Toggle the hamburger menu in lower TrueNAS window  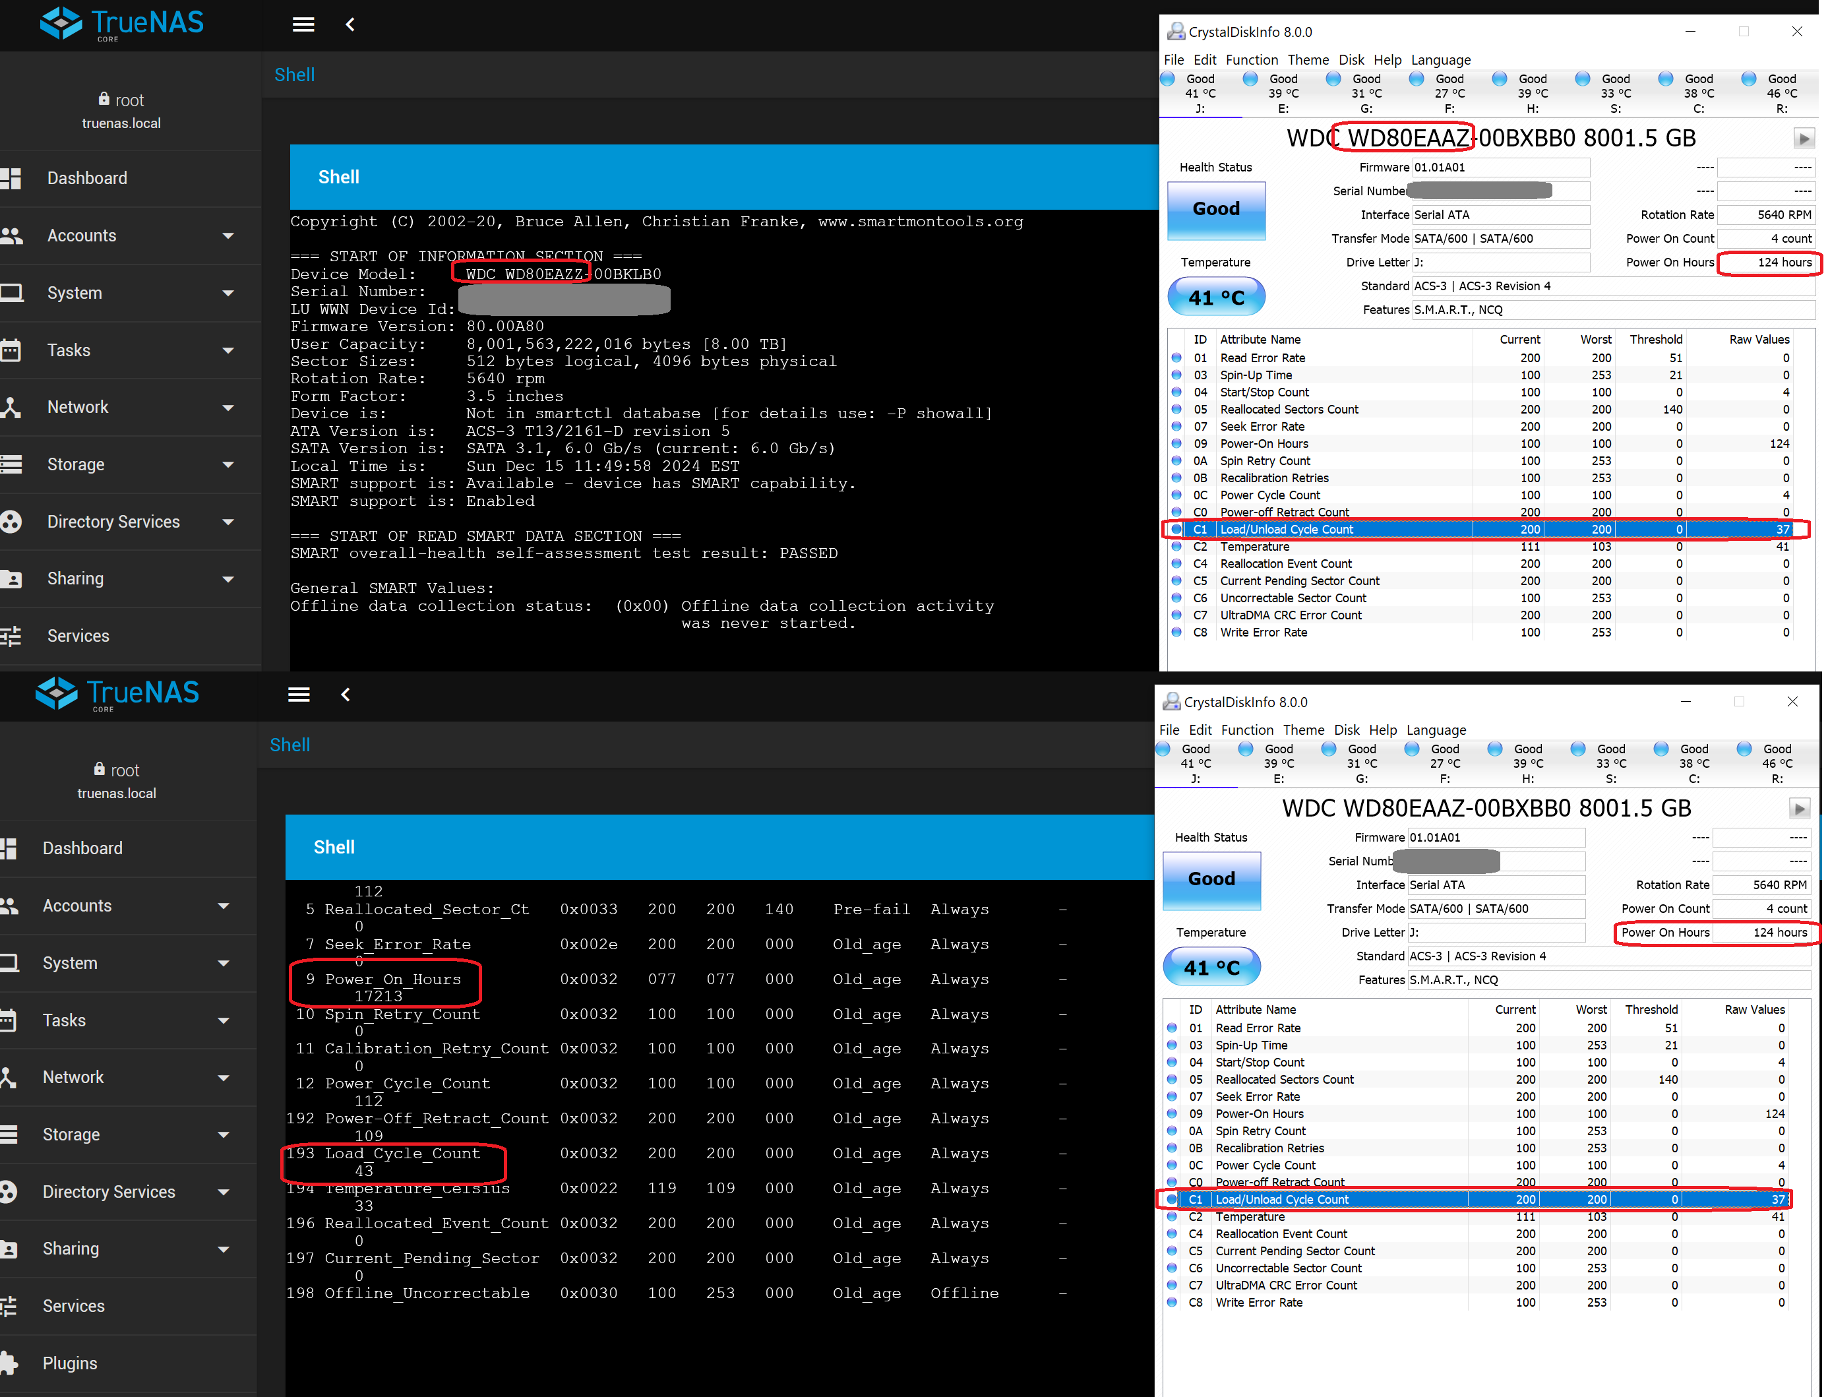pos(299,695)
